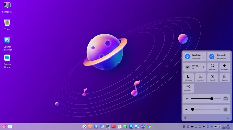This screenshot has width=233, height=130.
Task: Open the blue swirl browser icon in dock
Action: tap(102, 127)
